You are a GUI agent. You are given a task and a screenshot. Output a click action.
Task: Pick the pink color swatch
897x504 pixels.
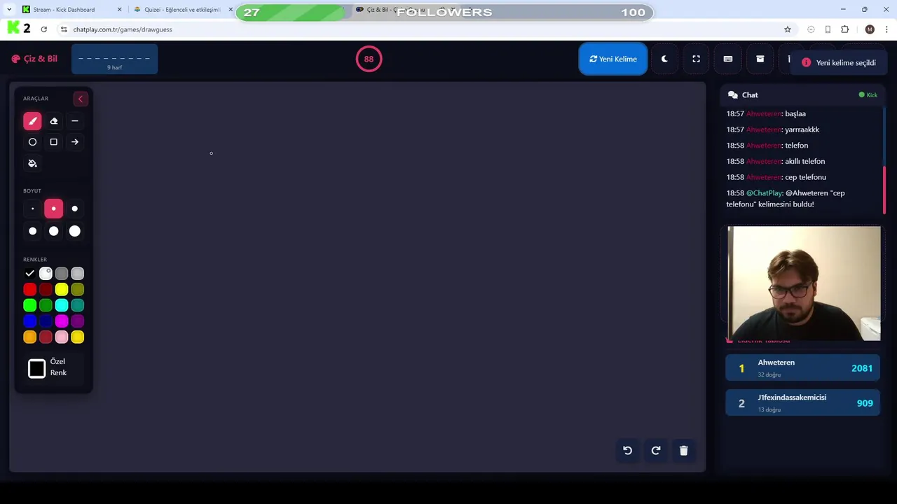pos(62,337)
